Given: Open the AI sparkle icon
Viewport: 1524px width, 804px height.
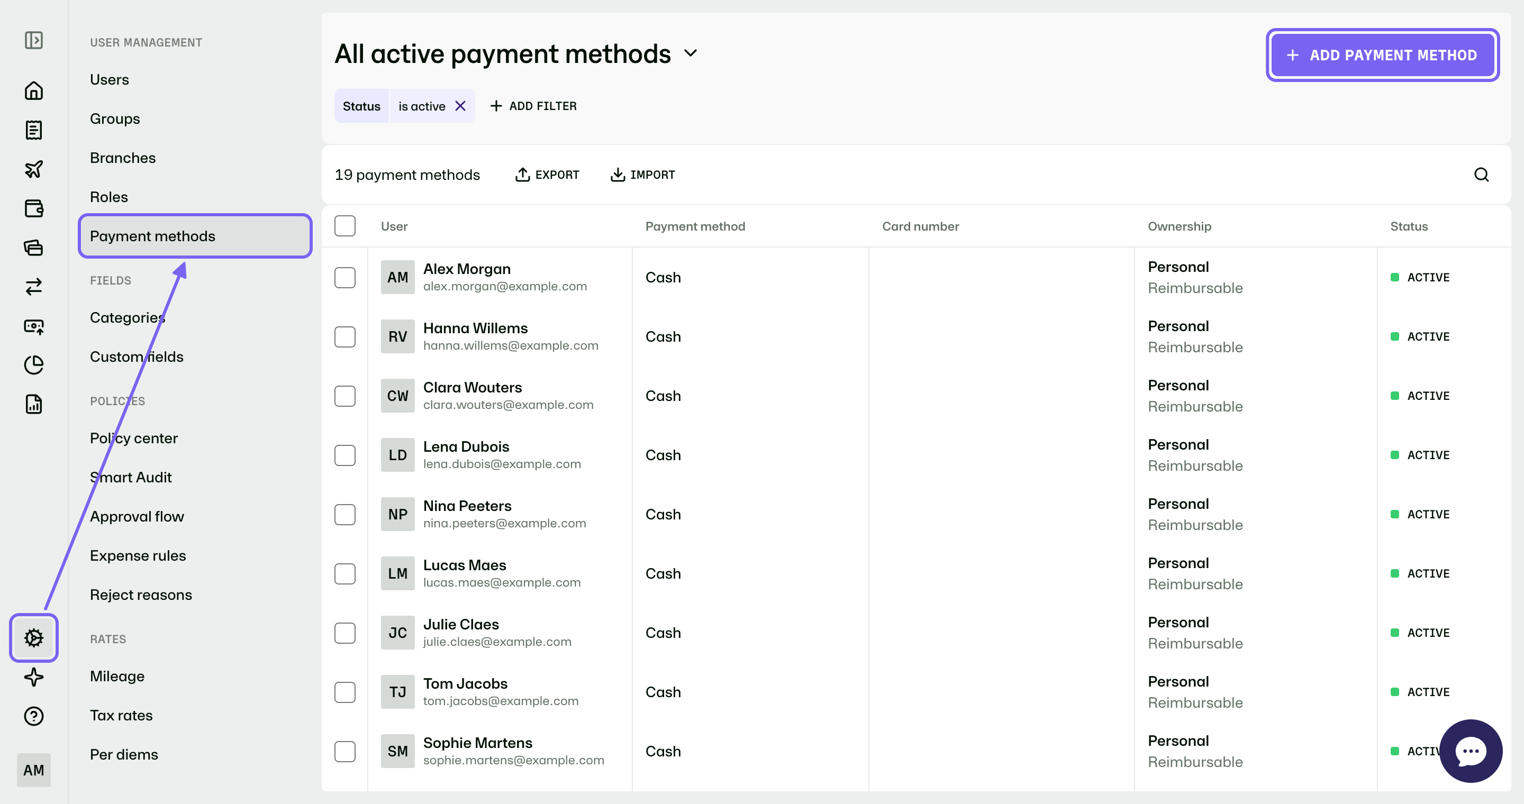Looking at the screenshot, I should coord(34,677).
